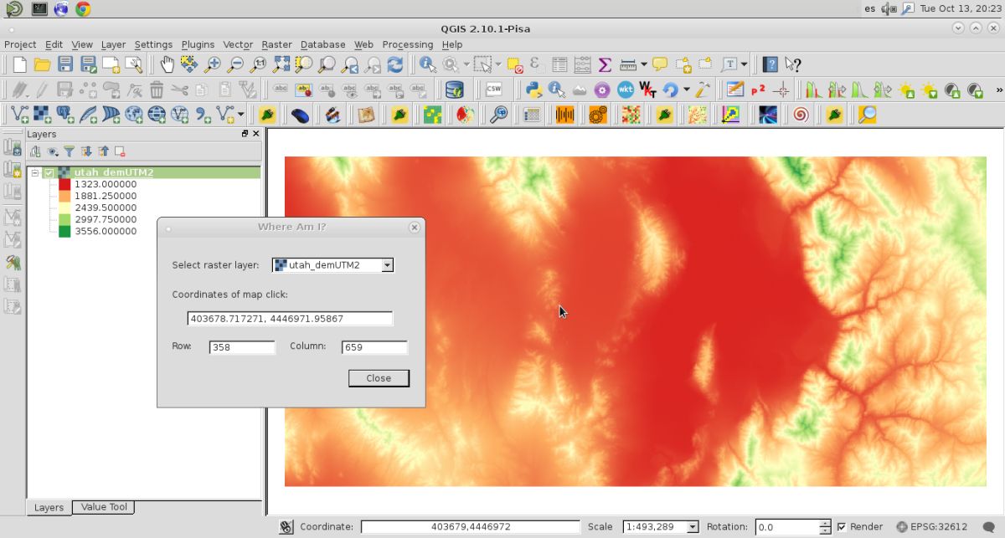Screen dimensions: 1005x538
Task: Click the orange 1881.250000 legend swatch
Action: [x=64, y=196]
